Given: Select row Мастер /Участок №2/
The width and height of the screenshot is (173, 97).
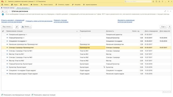Looking at the screenshot, I should [86, 61].
